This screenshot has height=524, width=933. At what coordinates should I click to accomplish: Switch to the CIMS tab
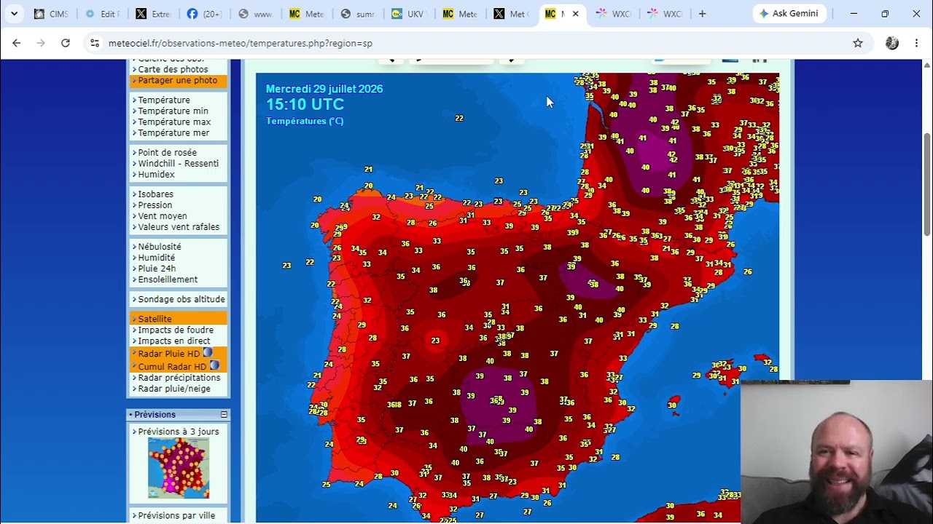tap(51, 13)
